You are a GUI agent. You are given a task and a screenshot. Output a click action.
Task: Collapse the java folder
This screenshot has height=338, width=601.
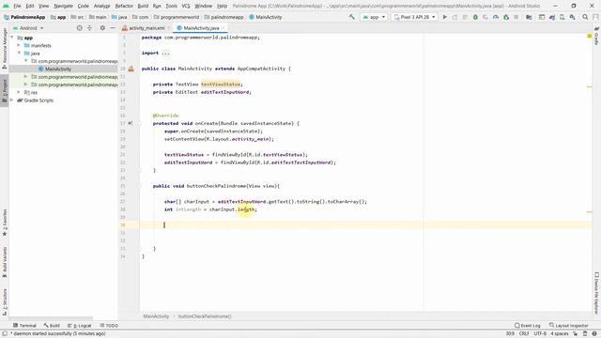tap(19, 53)
